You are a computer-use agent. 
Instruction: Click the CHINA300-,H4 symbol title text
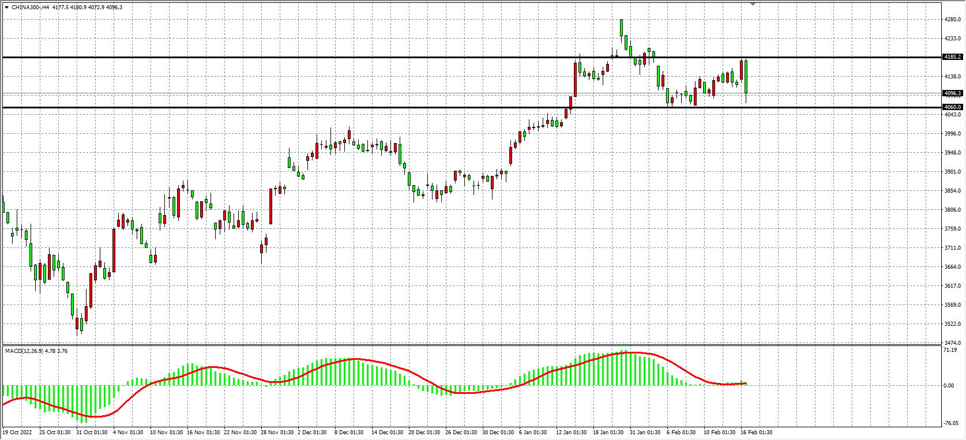coord(30,7)
